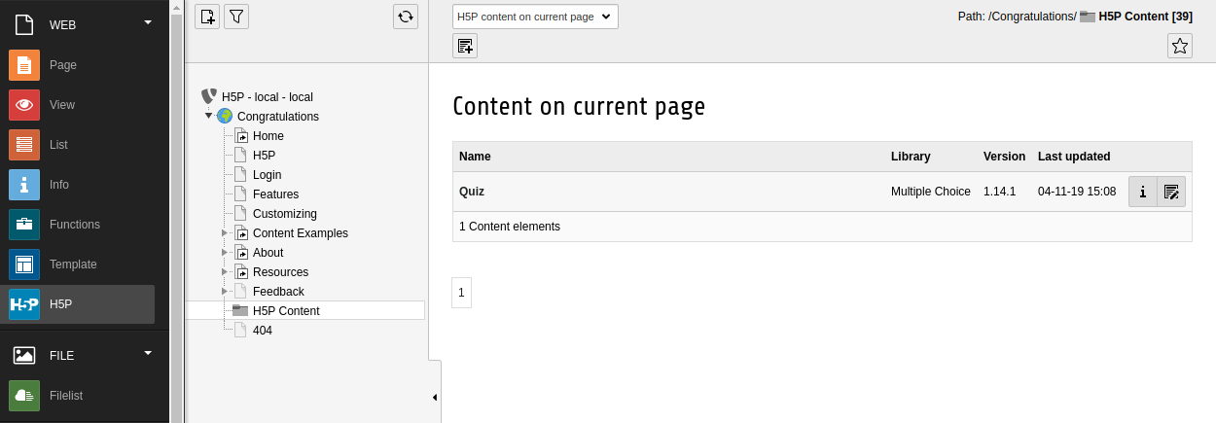Click the create new page icon

point(207,17)
